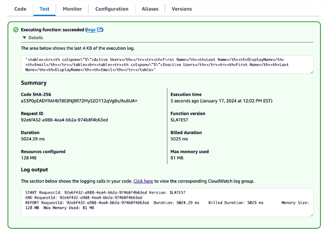Follow the Click here CloudWatch link
The image size is (323, 231).
tap(143, 181)
